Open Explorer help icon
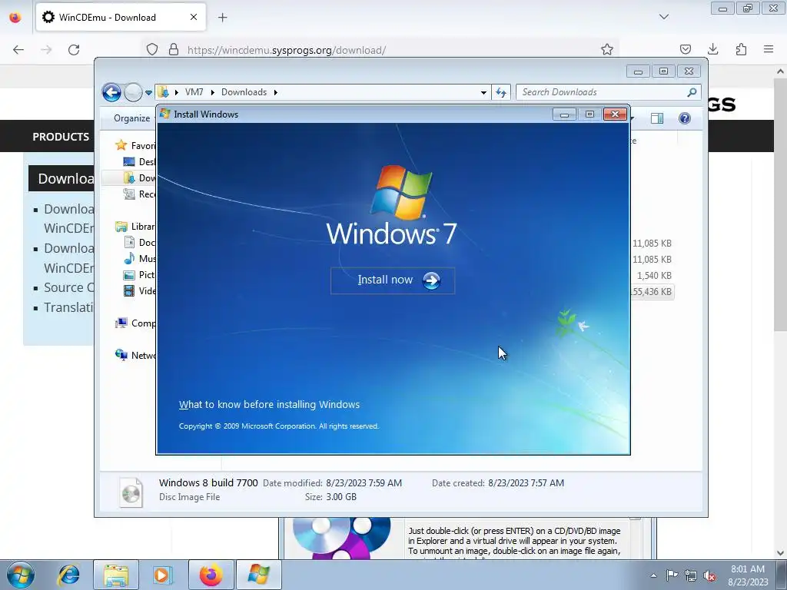This screenshot has height=590, width=787. 685,118
